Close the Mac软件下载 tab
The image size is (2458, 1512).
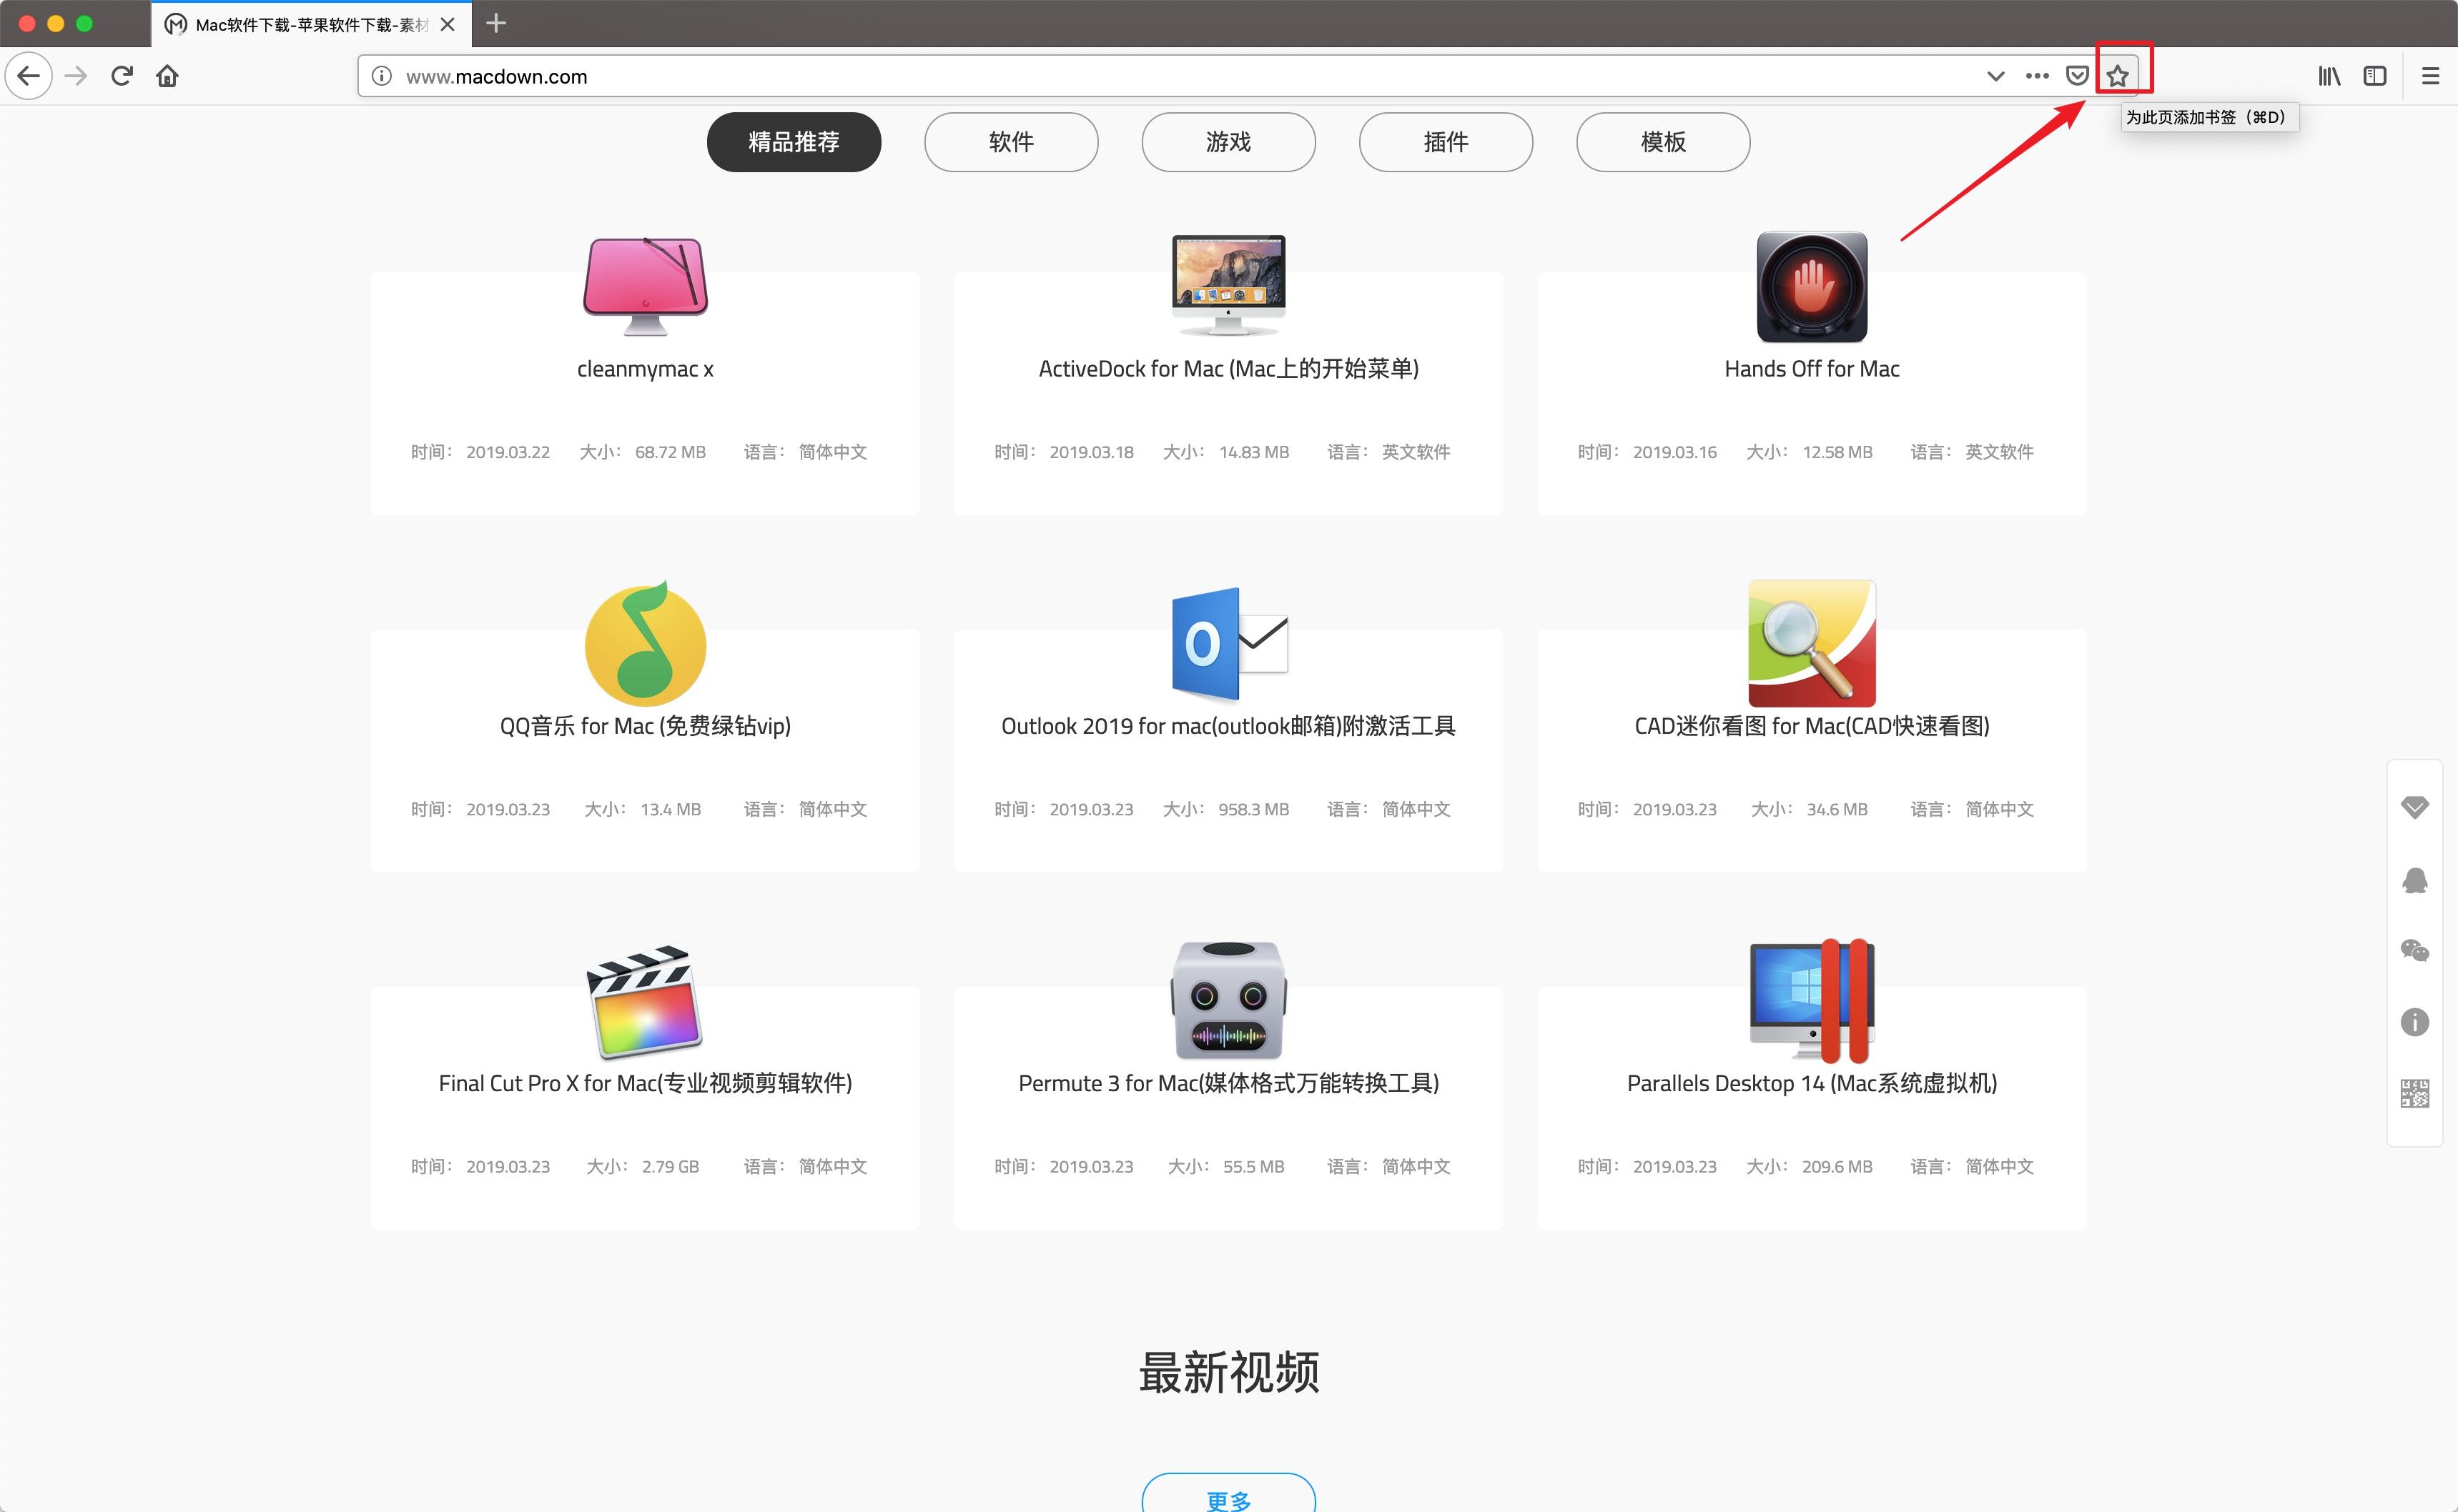tap(448, 24)
